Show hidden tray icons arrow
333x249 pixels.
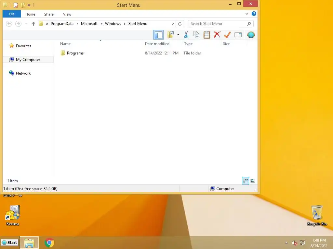(x=287, y=243)
